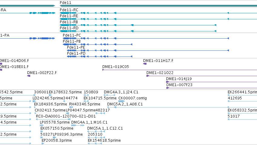The width and height of the screenshot is (257, 145).
Task: Click the DME1-021O22 feature label
Action: coord(160,73)
